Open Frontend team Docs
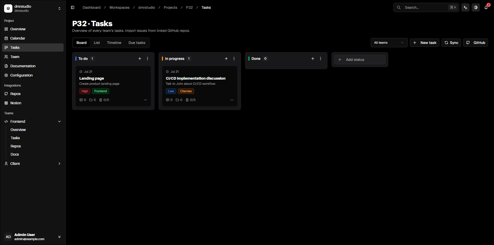Image resolution: width=494 pixels, height=245 pixels. point(15,154)
